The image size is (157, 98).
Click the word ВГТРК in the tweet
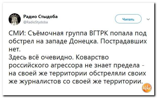click(99, 33)
